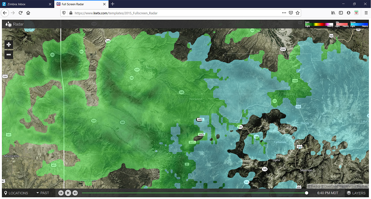Skip to last radar frame
The image size is (371, 199).
pyautogui.click(x=75, y=193)
